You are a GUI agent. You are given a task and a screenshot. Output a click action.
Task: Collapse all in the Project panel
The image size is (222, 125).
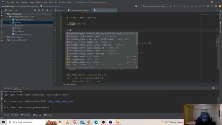(x=43, y=10)
